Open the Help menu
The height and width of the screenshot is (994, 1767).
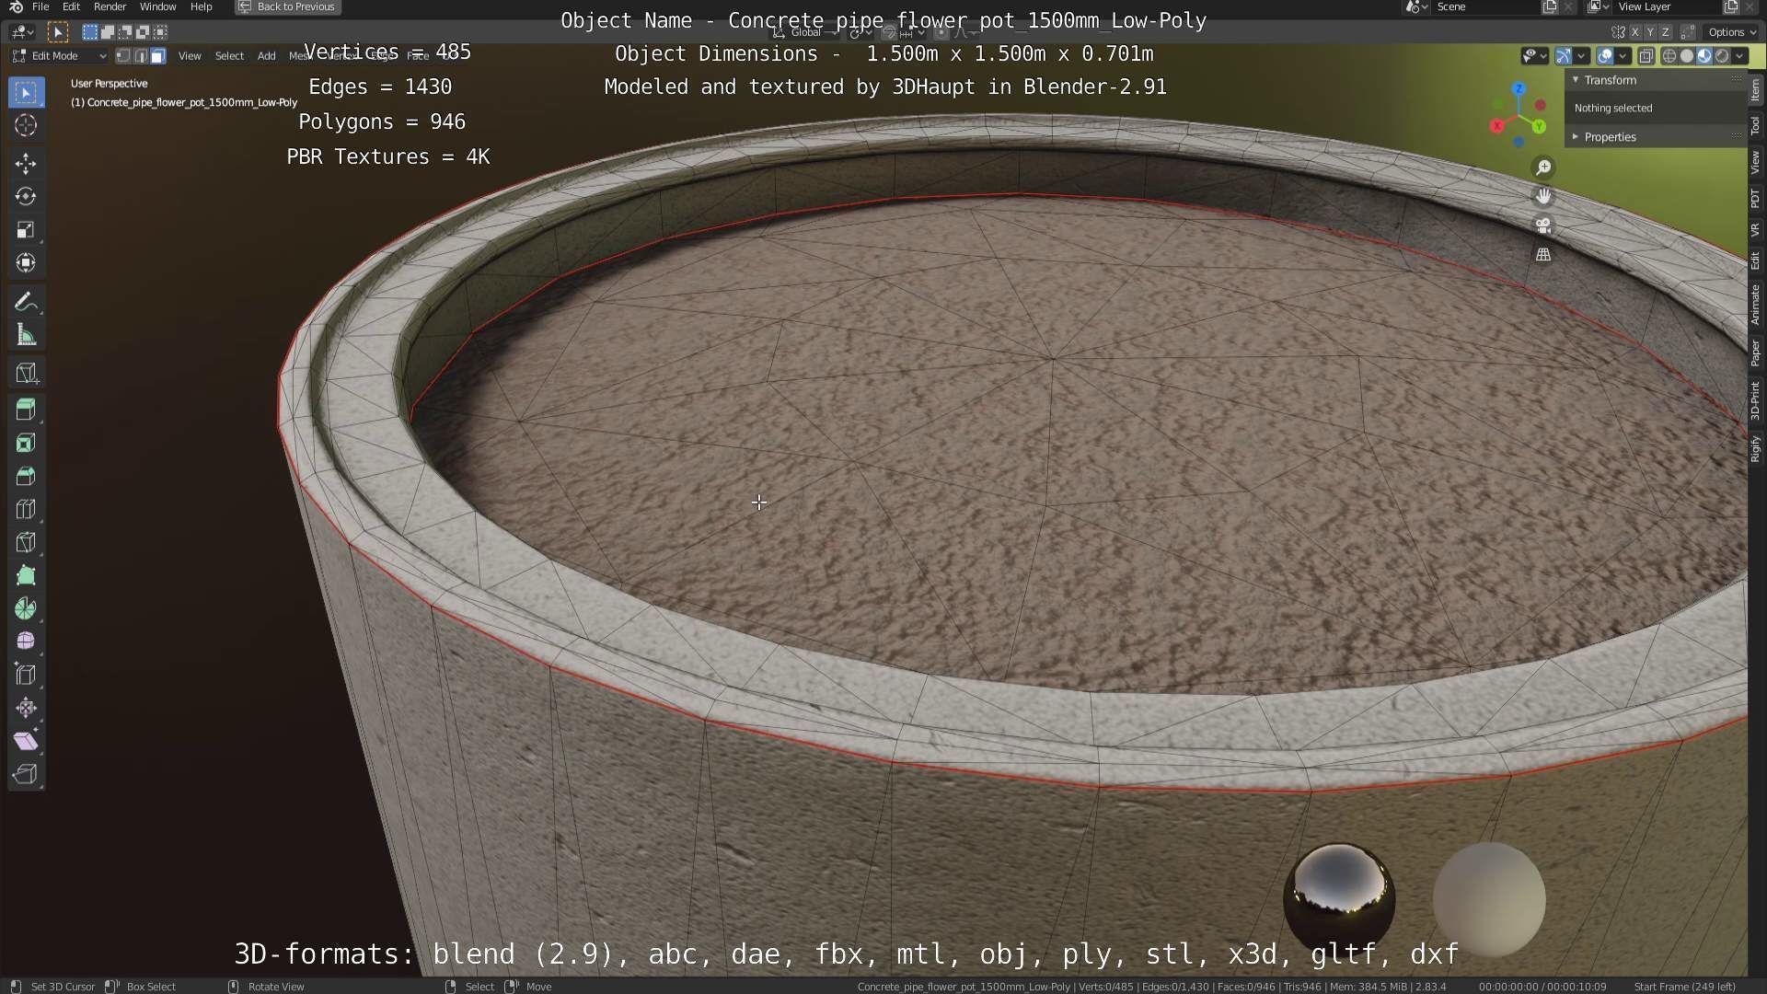pyautogui.click(x=201, y=6)
